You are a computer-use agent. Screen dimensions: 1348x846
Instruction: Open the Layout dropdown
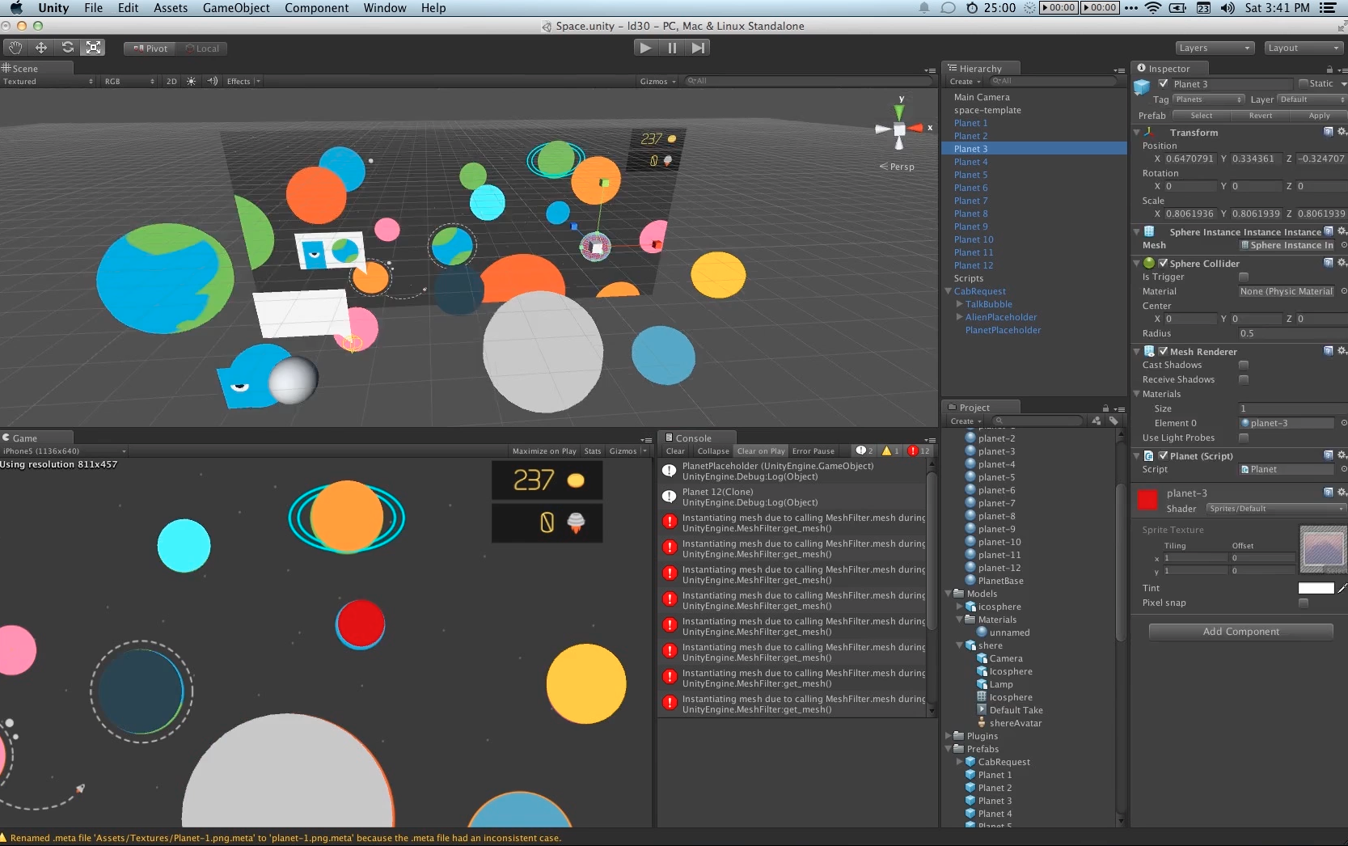[x=1304, y=48]
